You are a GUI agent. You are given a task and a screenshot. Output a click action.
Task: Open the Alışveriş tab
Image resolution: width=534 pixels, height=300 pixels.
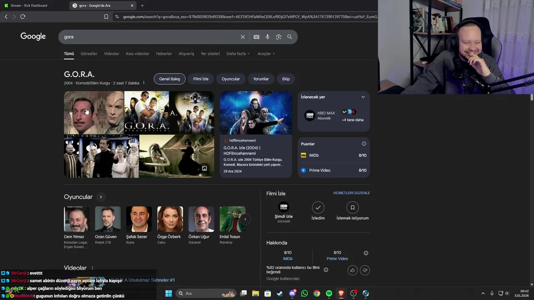point(186,54)
